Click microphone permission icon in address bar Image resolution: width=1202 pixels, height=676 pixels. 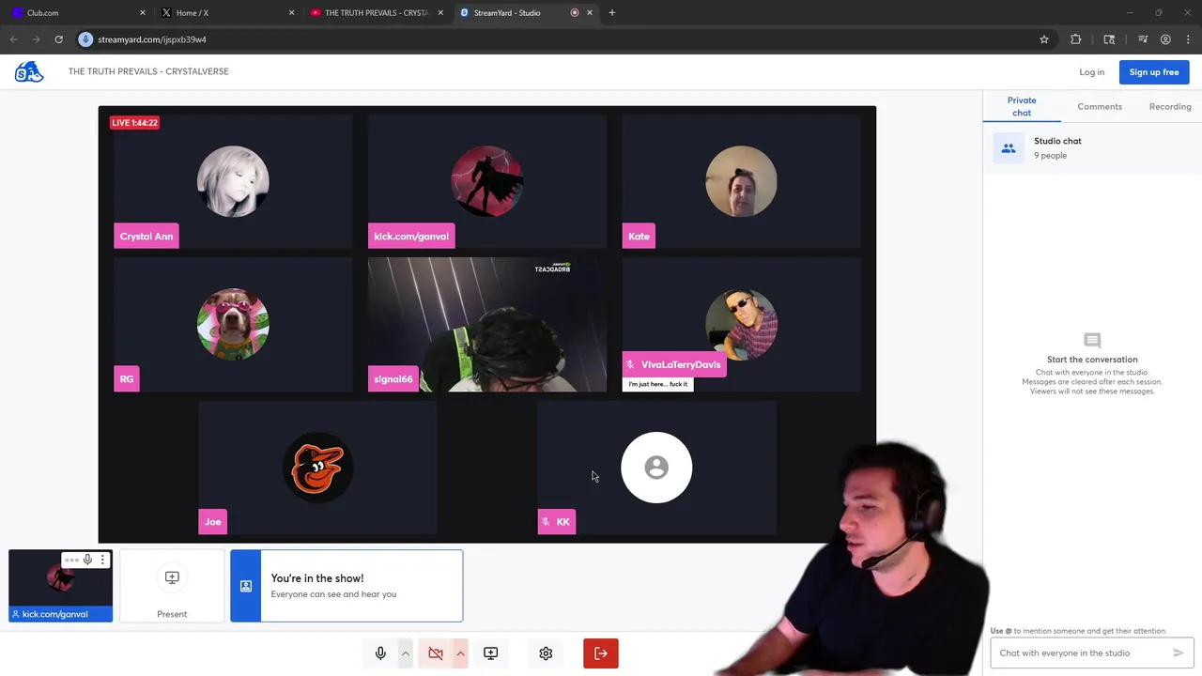pos(85,39)
